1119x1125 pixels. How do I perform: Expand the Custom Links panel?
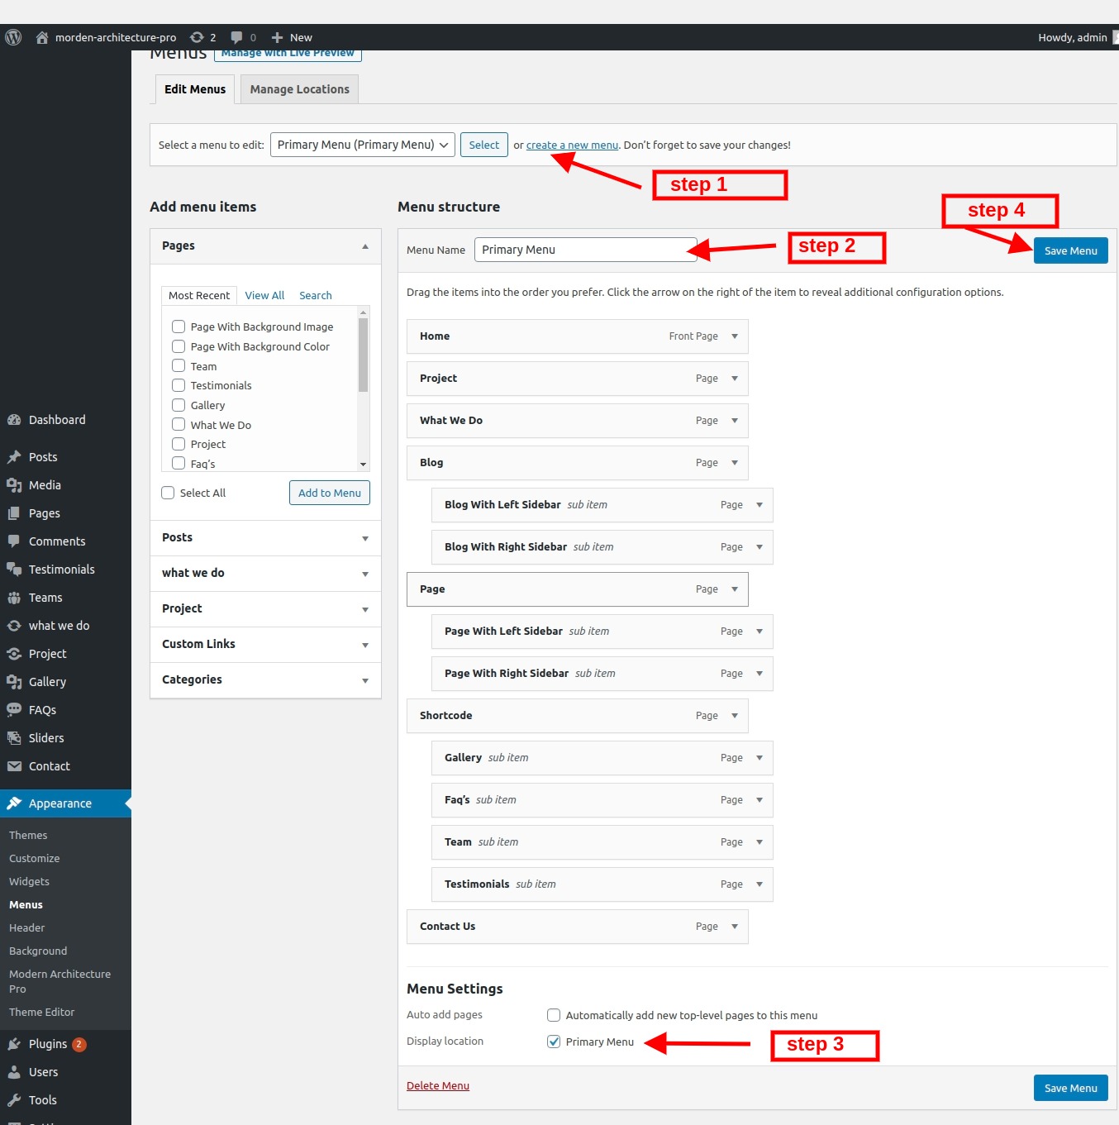(364, 645)
